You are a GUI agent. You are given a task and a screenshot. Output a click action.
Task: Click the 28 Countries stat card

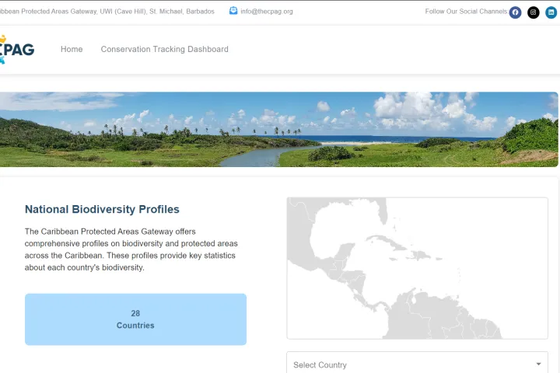[135, 319]
